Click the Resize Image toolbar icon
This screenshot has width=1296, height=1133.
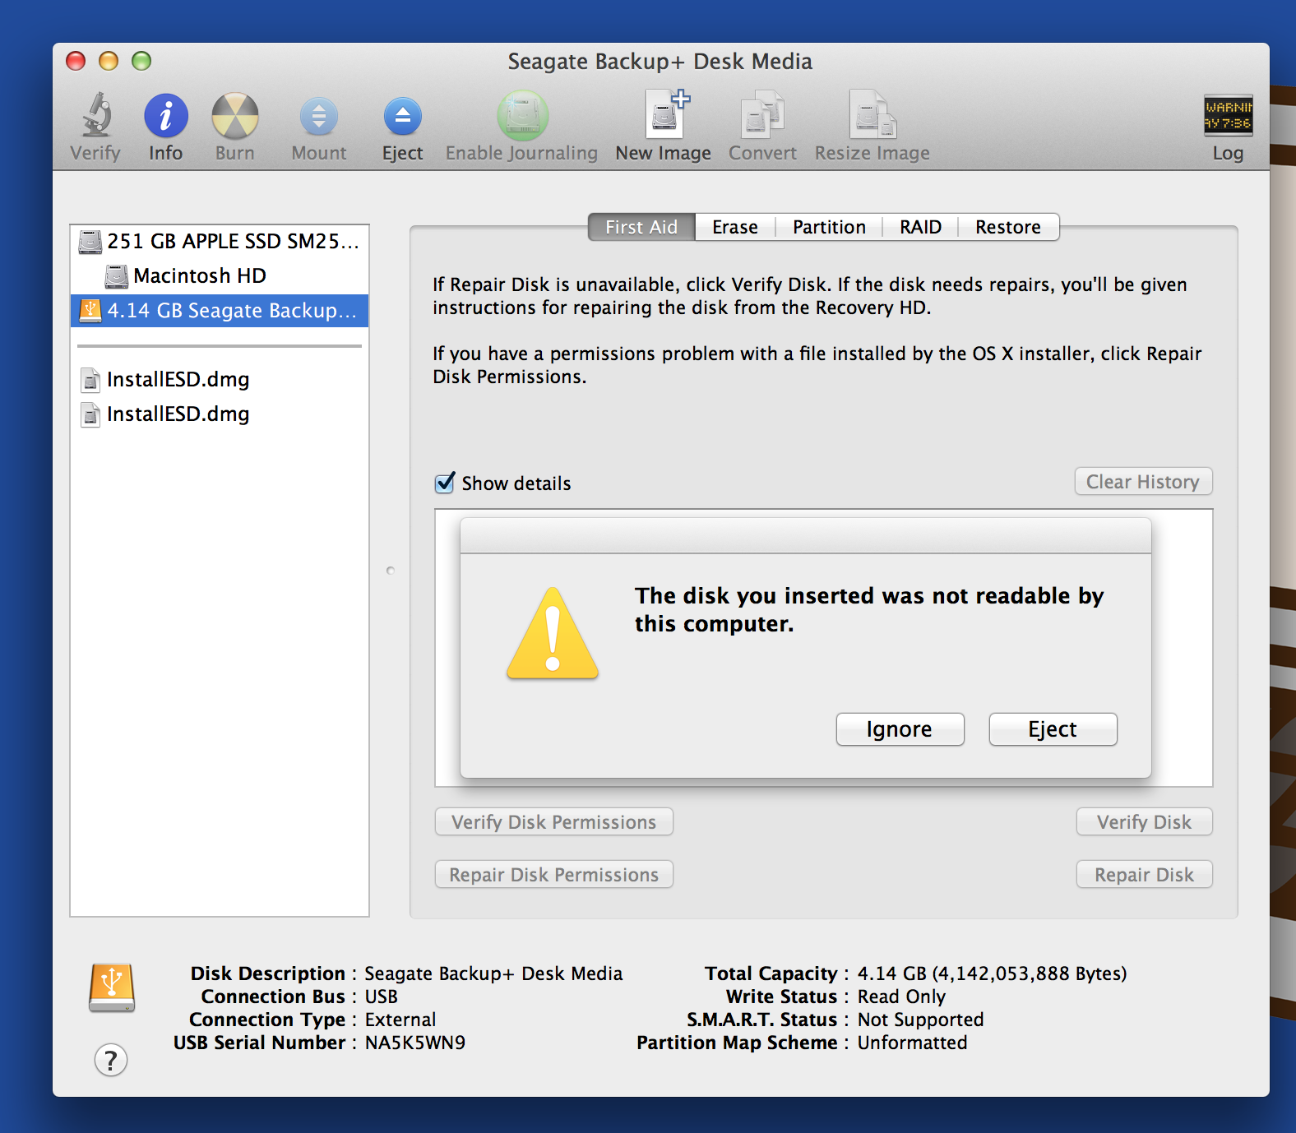click(x=872, y=114)
